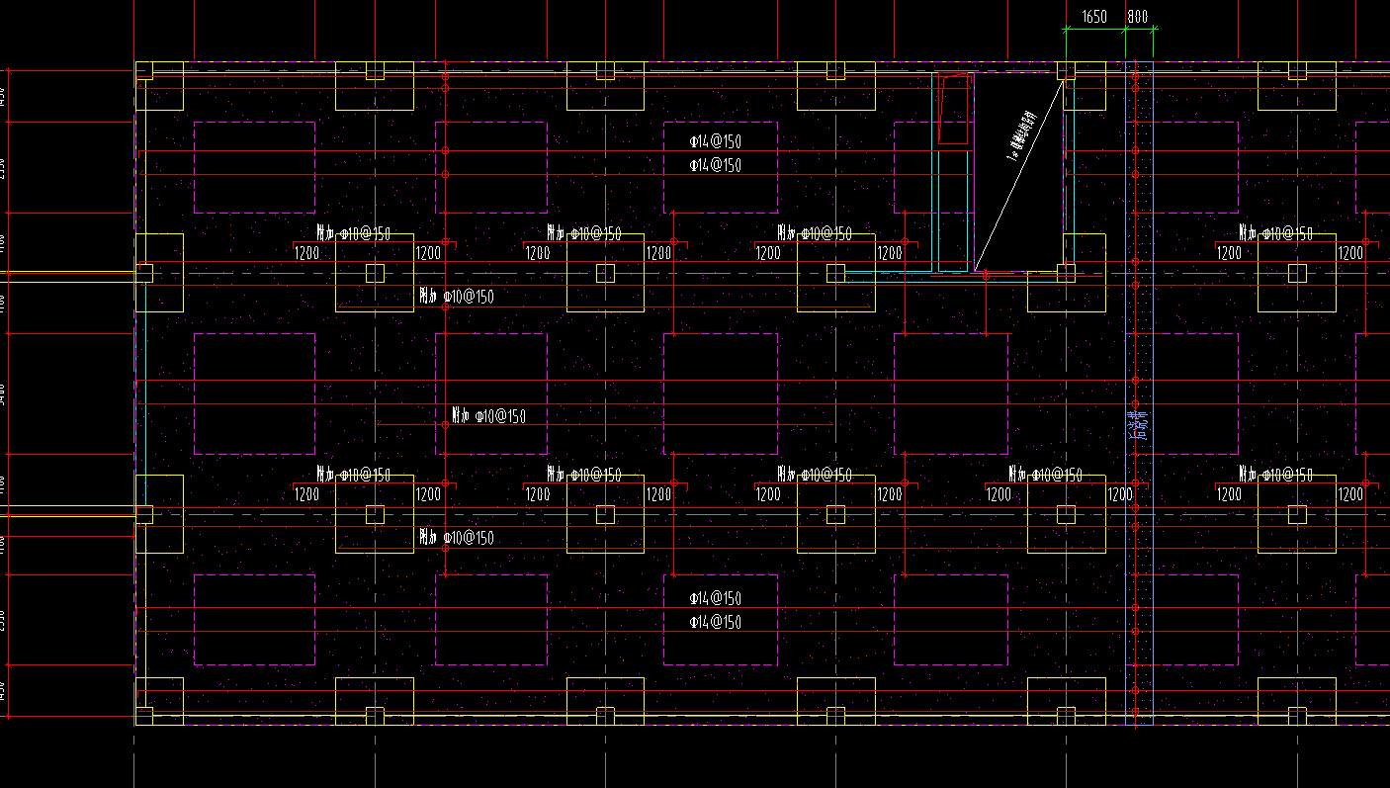The image size is (1390, 788).
Task: Select the 800 dimension text
Action: (x=1138, y=17)
